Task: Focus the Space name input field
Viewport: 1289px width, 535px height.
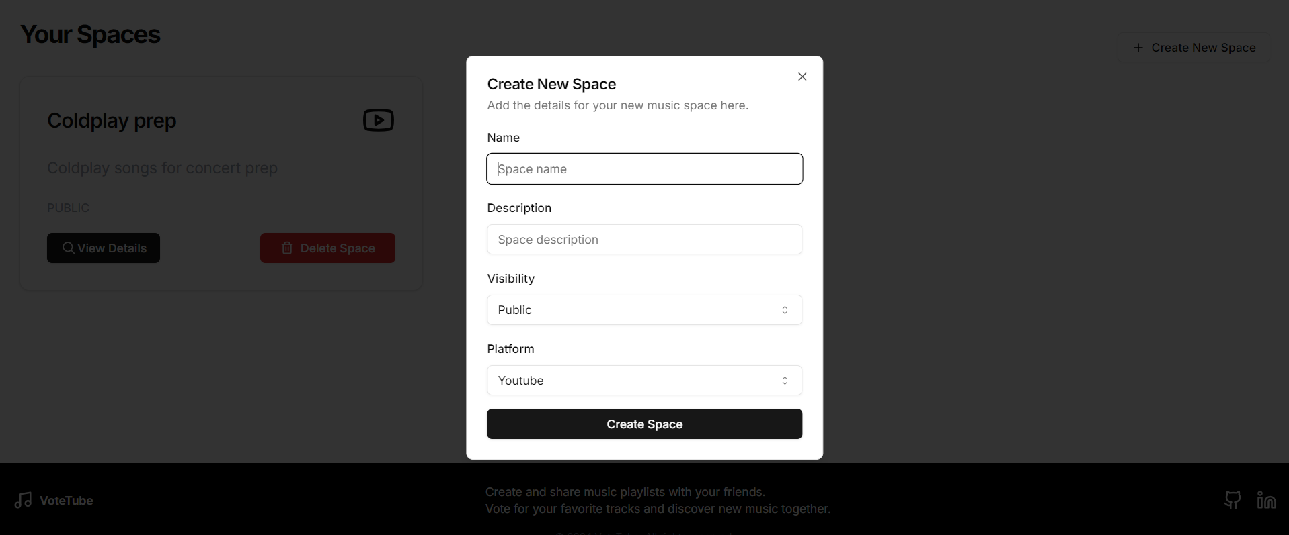Action: (x=644, y=169)
